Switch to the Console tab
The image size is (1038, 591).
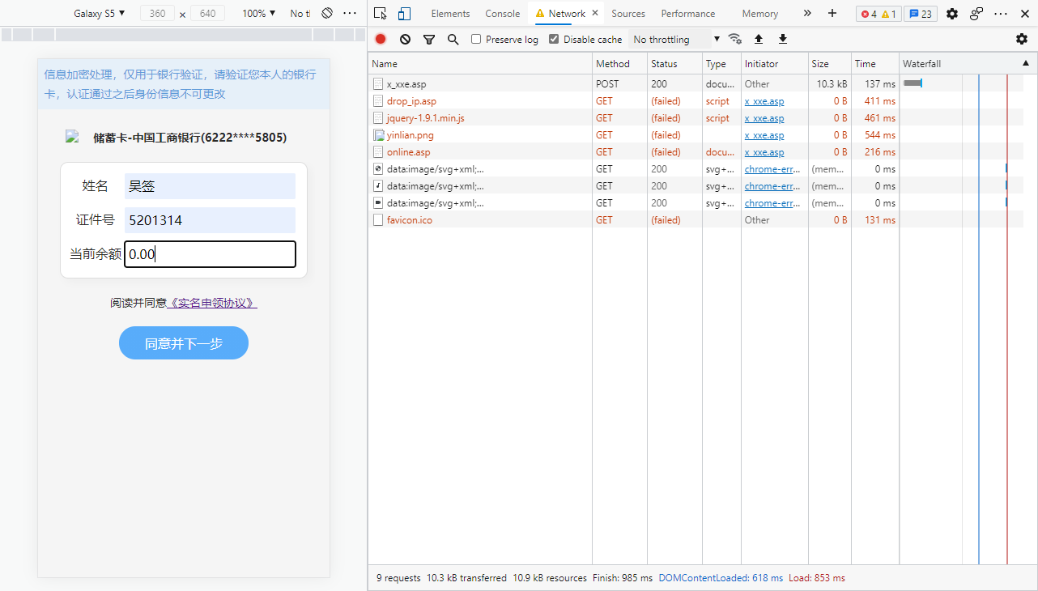[503, 13]
